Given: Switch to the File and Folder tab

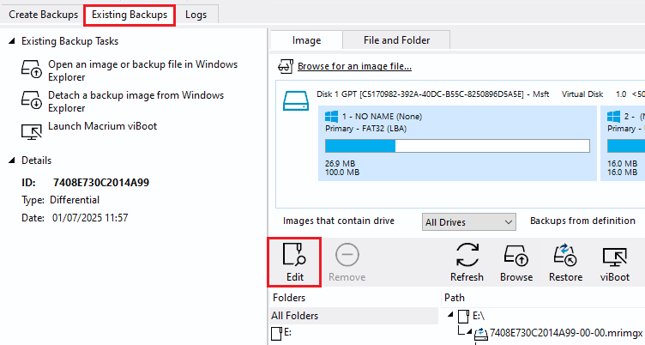Looking at the screenshot, I should (x=396, y=40).
